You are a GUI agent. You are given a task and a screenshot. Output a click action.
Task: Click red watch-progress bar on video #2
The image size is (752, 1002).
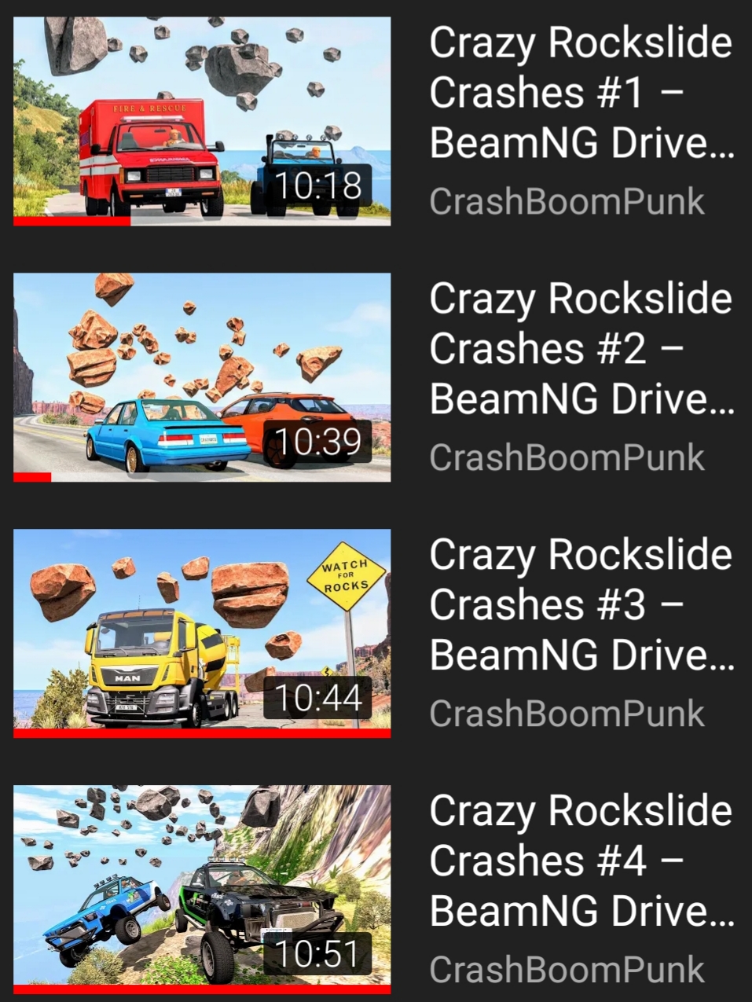[x=32, y=477]
